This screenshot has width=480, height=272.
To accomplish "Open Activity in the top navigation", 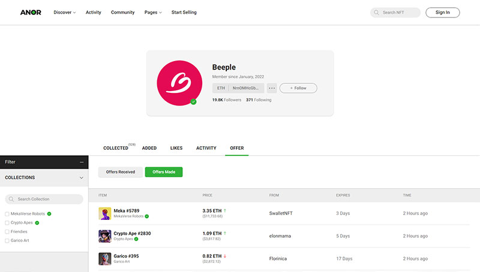I will coord(94,13).
